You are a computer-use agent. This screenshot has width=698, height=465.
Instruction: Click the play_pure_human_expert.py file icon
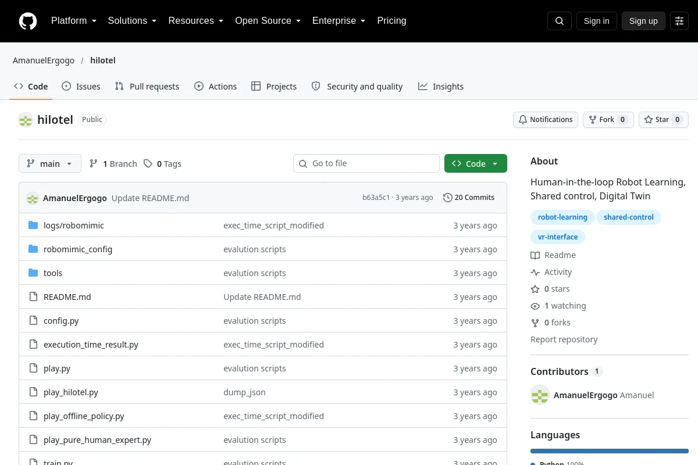pyautogui.click(x=33, y=440)
